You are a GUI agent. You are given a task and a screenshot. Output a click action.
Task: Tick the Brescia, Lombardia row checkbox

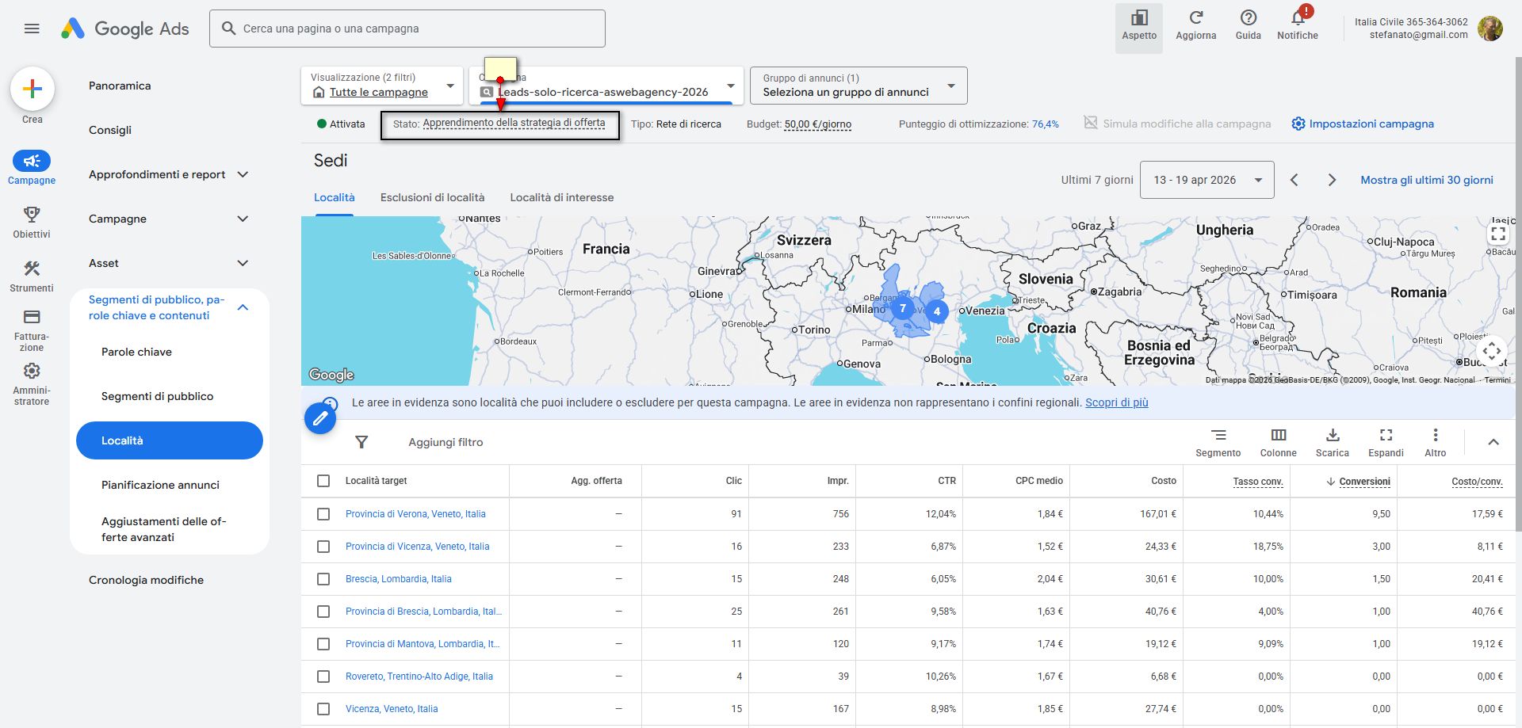323,579
